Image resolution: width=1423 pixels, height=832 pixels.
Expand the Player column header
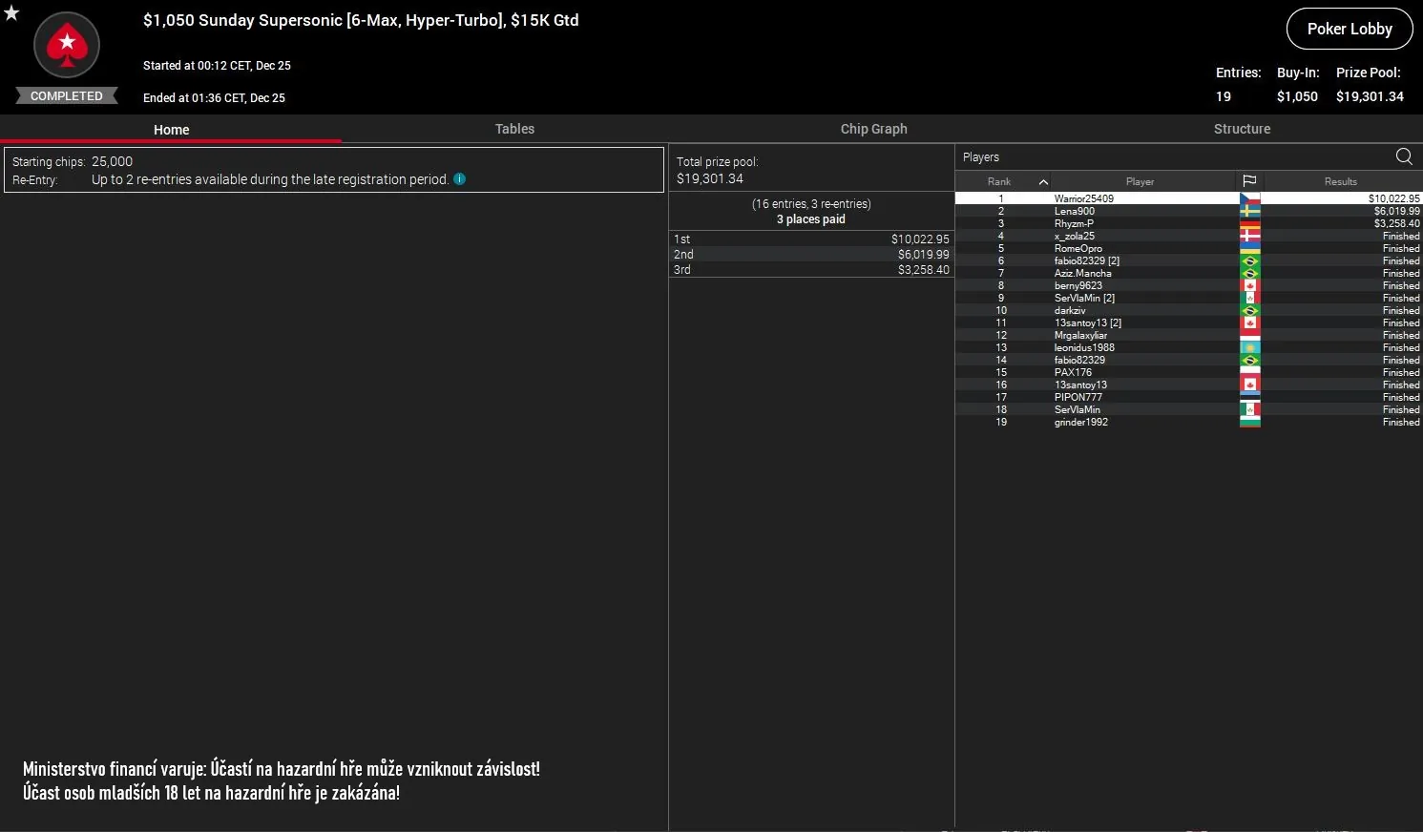click(1139, 180)
